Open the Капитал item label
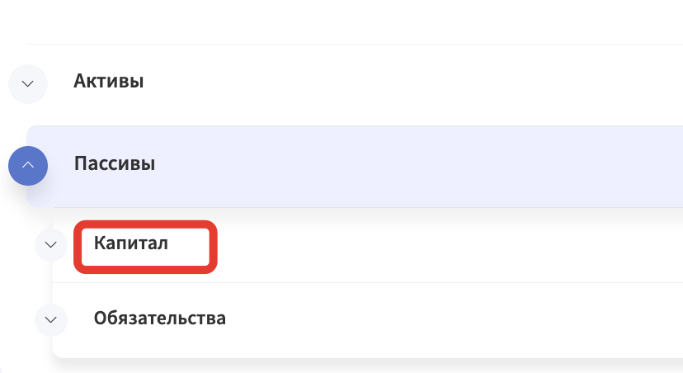 pyautogui.click(x=130, y=243)
